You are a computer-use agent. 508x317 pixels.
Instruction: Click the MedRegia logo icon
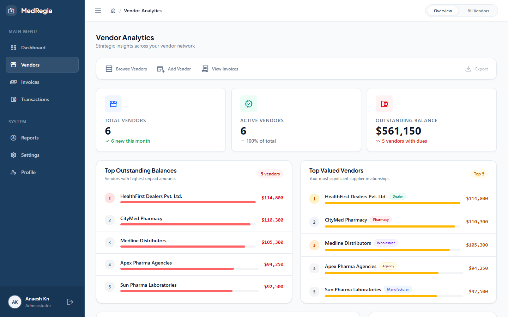pyautogui.click(x=11, y=11)
